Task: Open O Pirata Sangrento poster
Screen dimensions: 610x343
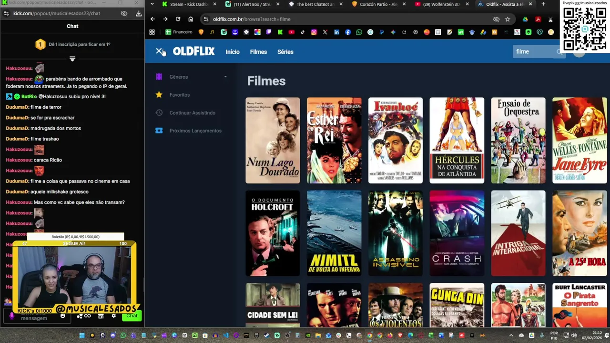Action: pyautogui.click(x=580, y=305)
